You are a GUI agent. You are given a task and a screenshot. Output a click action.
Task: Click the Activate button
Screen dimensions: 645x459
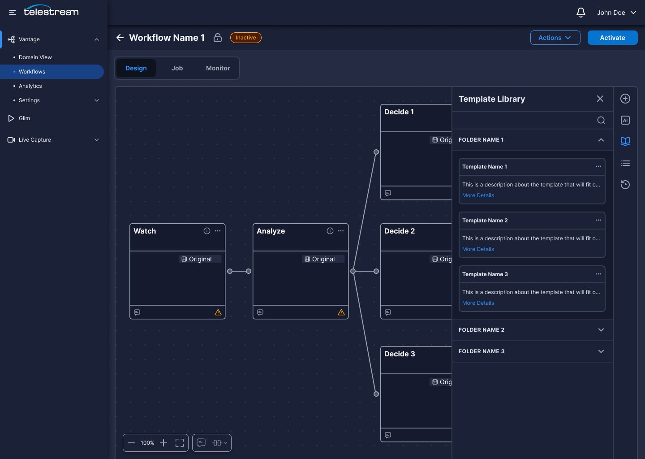tap(613, 38)
